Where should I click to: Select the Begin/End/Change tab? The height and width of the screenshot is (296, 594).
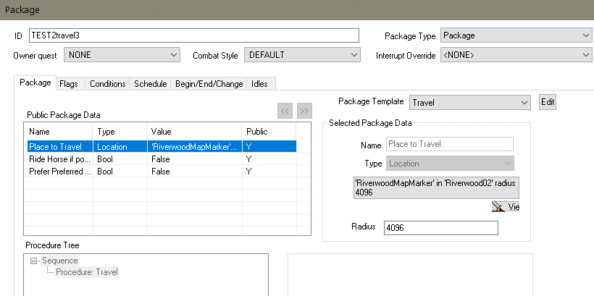tap(209, 84)
